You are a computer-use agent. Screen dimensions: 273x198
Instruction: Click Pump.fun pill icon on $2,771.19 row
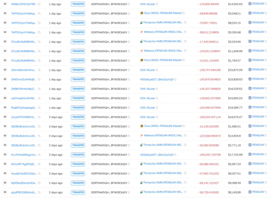point(142,145)
